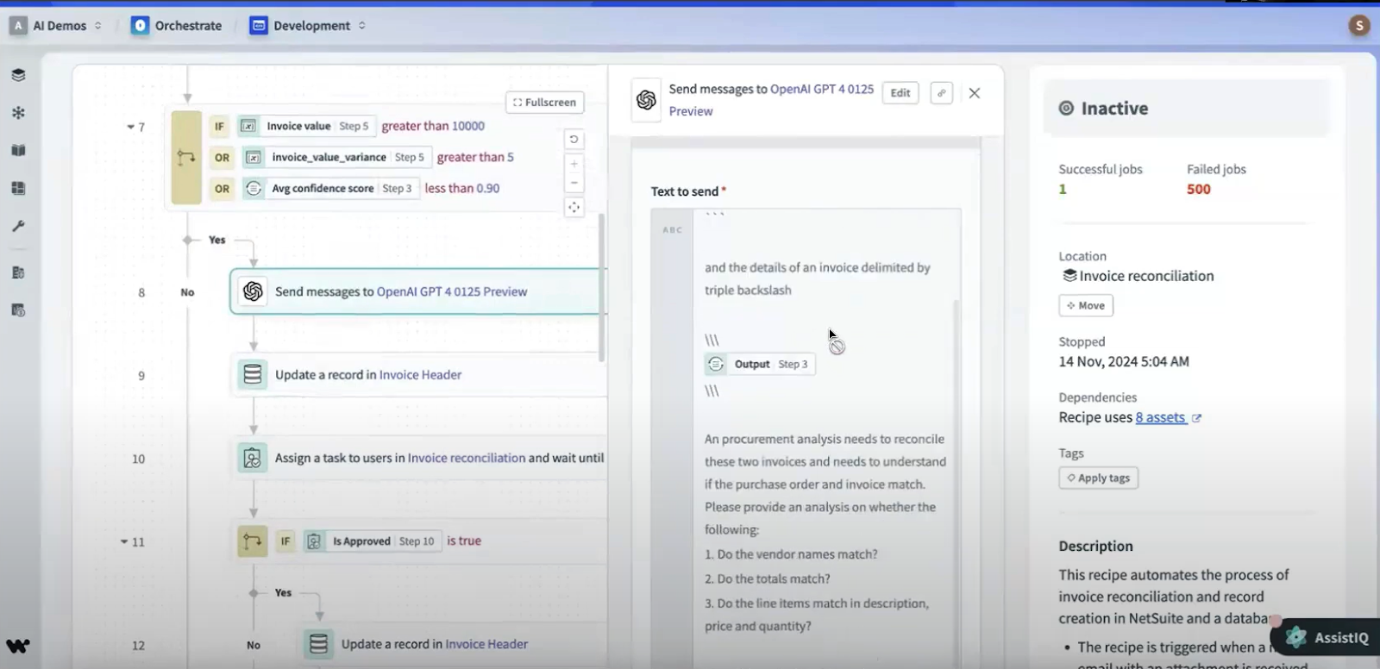The height and width of the screenshot is (669, 1380).
Task: Click the Apply tags button
Action: tap(1099, 478)
